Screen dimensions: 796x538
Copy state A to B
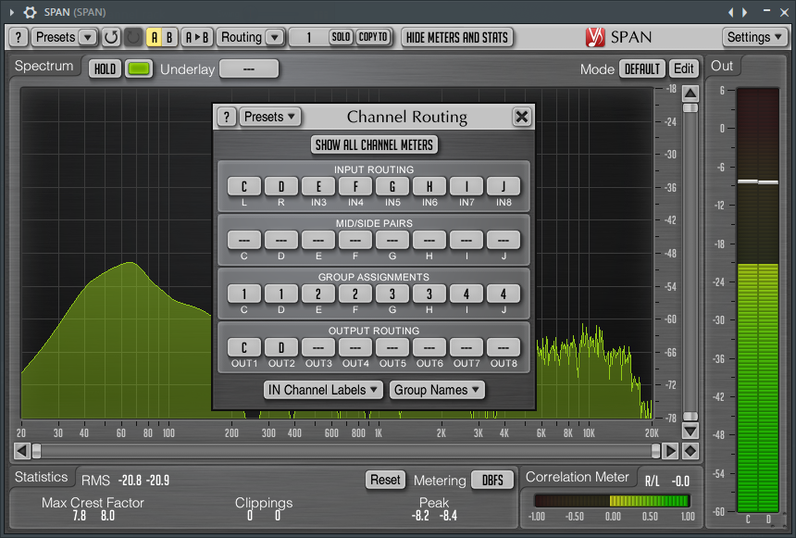pos(197,37)
